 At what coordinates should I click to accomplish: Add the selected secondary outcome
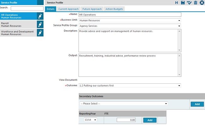pyautogui.click(x=197, y=104)
